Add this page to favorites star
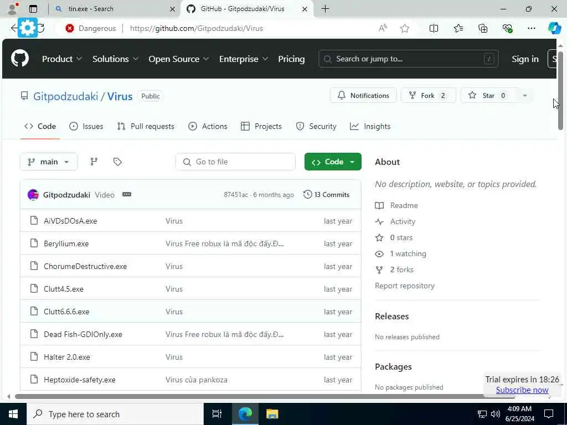The height and width of the screenshot is (425, 567). pyautogui.click(x=405, y=28)
